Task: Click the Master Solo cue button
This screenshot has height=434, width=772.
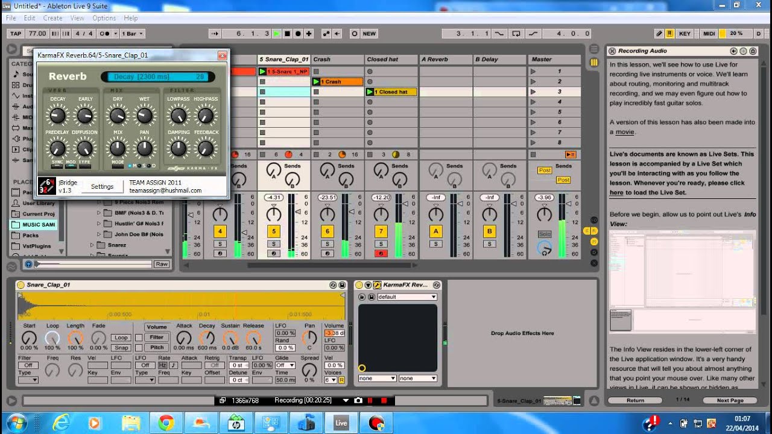Action: coord(545,234)
